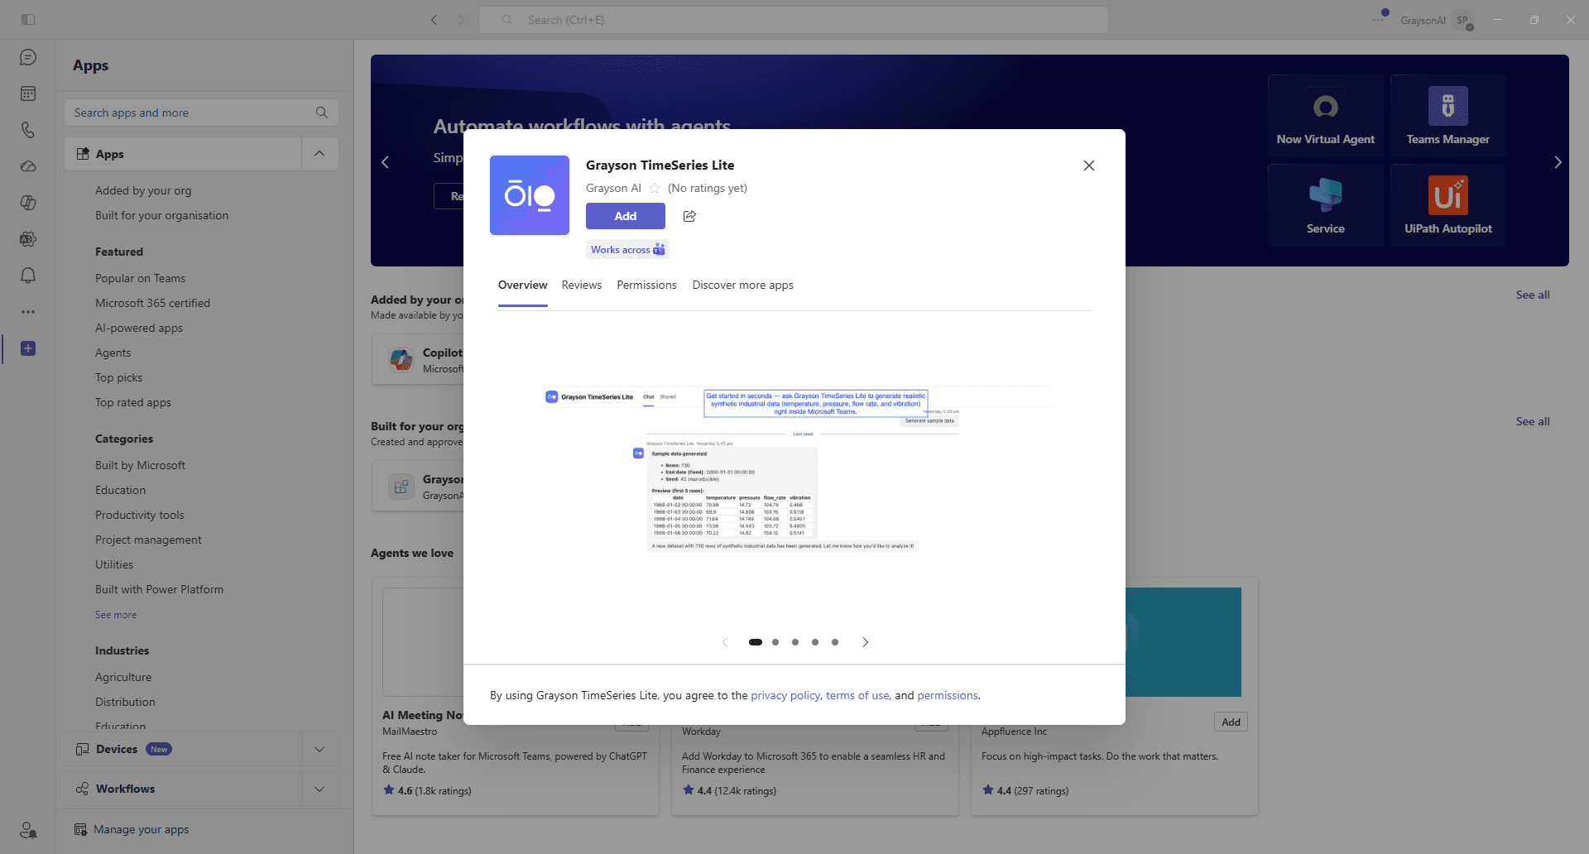Select the second carousel dot

775,642
